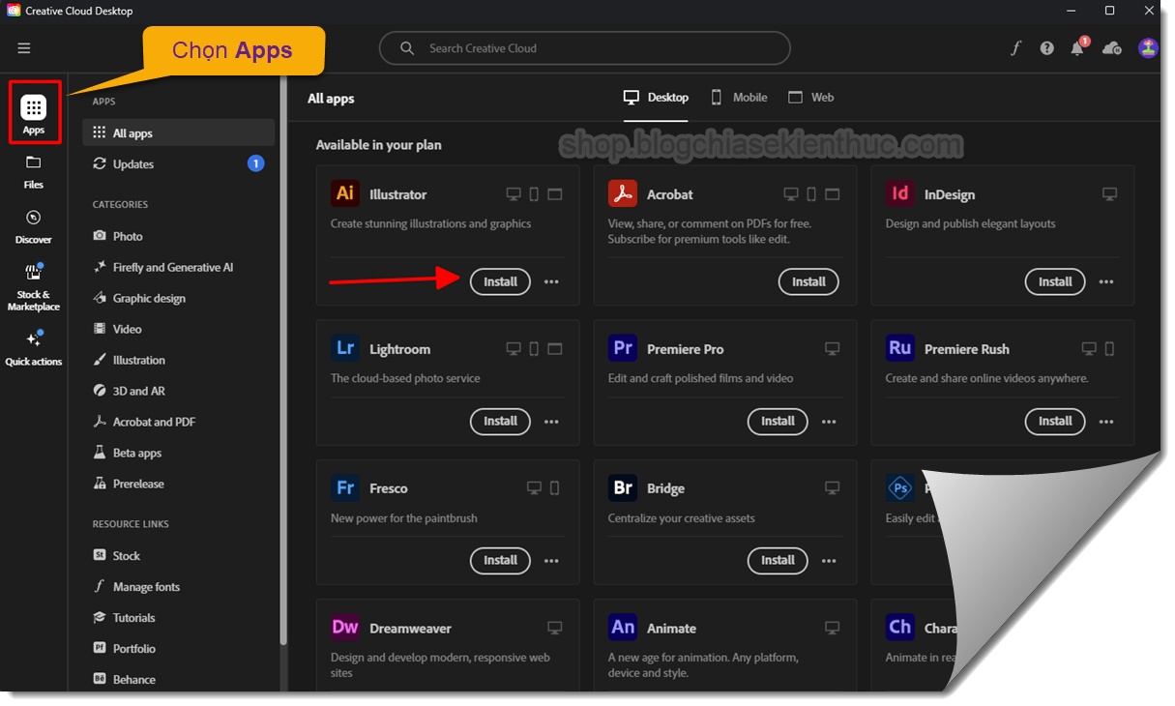1175x706 pixels.
Task: Open the Portfolio resource link
Action: 124,649
